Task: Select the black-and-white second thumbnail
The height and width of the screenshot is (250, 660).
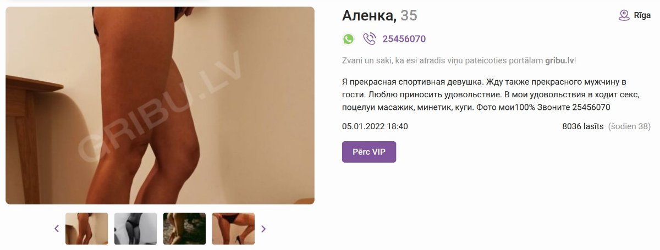Action: click(x=136, y=229)
